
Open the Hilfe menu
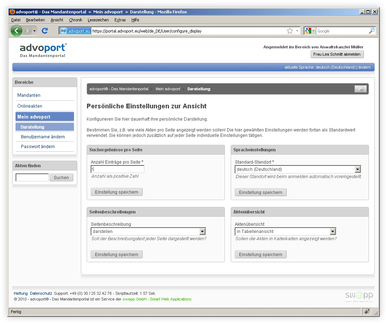click(x=135, y=20)
